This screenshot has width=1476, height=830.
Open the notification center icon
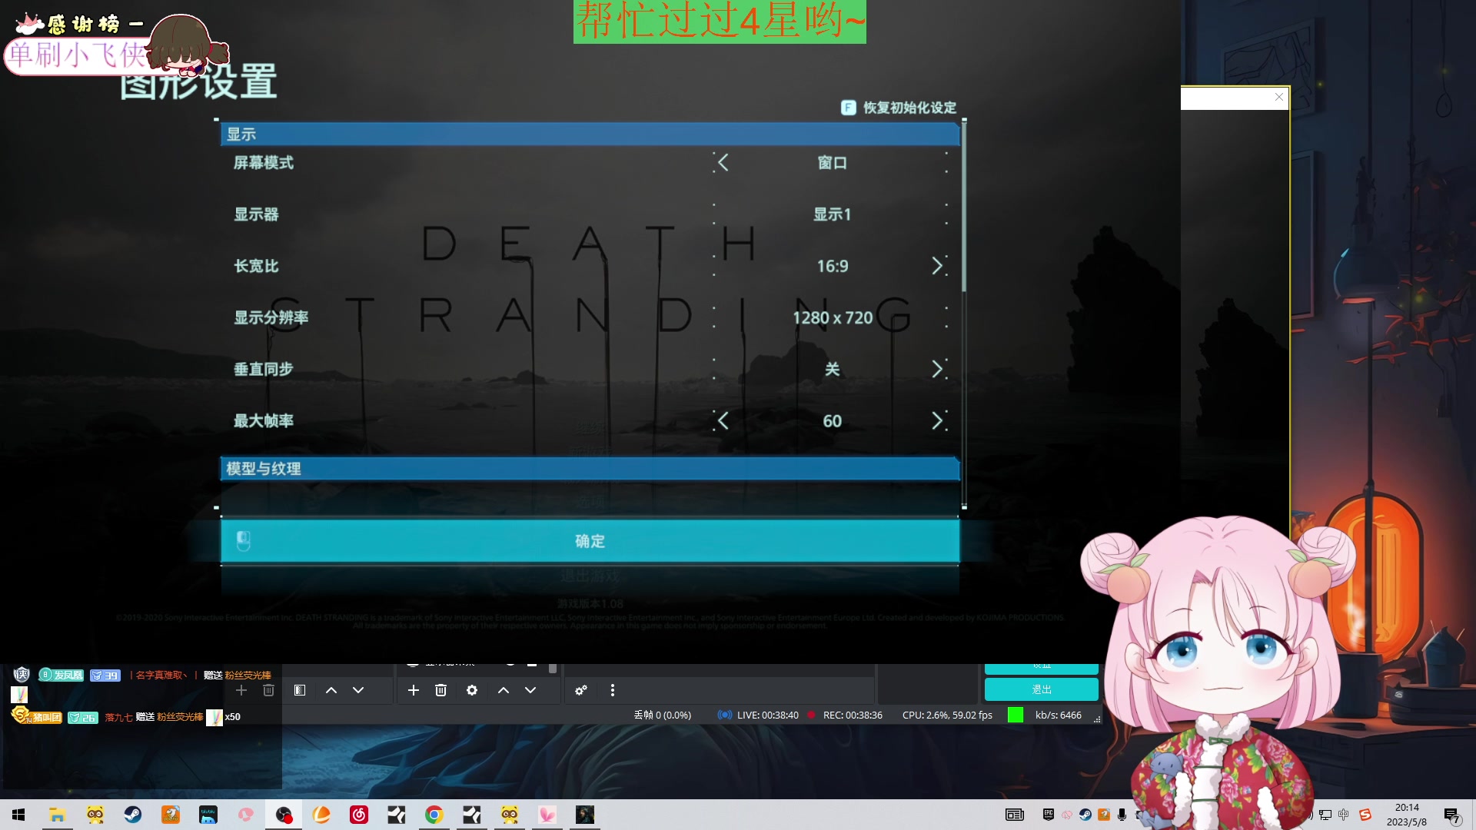[x=1452, y=815]
